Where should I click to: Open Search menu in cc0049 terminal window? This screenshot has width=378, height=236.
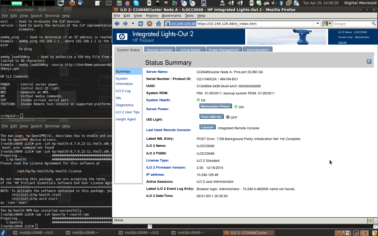tap(36, 126)
